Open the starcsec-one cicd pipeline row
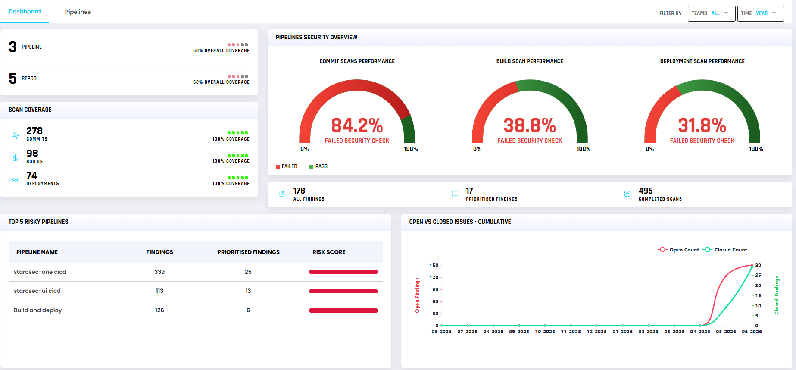Screen dimensions: 796x370 click(196, 272)
